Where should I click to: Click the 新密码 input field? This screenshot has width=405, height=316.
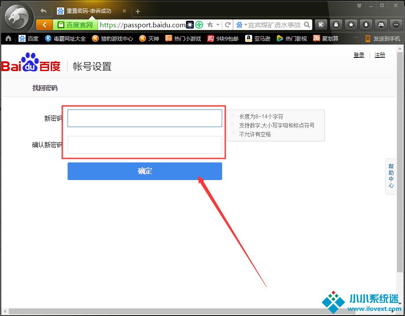click(x=144, y=118)
